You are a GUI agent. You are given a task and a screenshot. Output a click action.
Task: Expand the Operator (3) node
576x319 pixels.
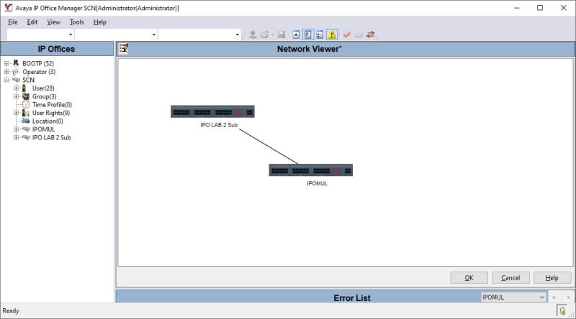[x=6, y=72]
